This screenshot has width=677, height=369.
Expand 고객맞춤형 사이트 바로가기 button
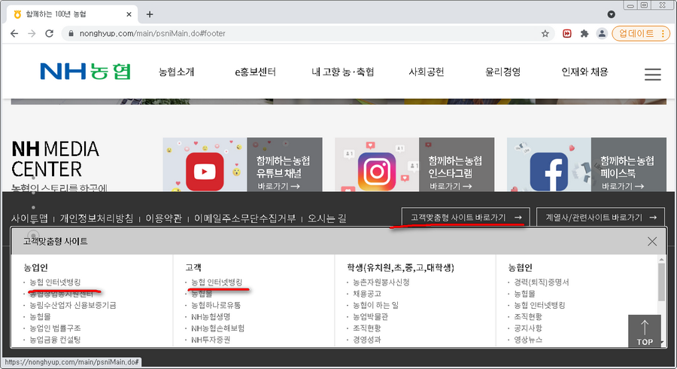point(464,218)
